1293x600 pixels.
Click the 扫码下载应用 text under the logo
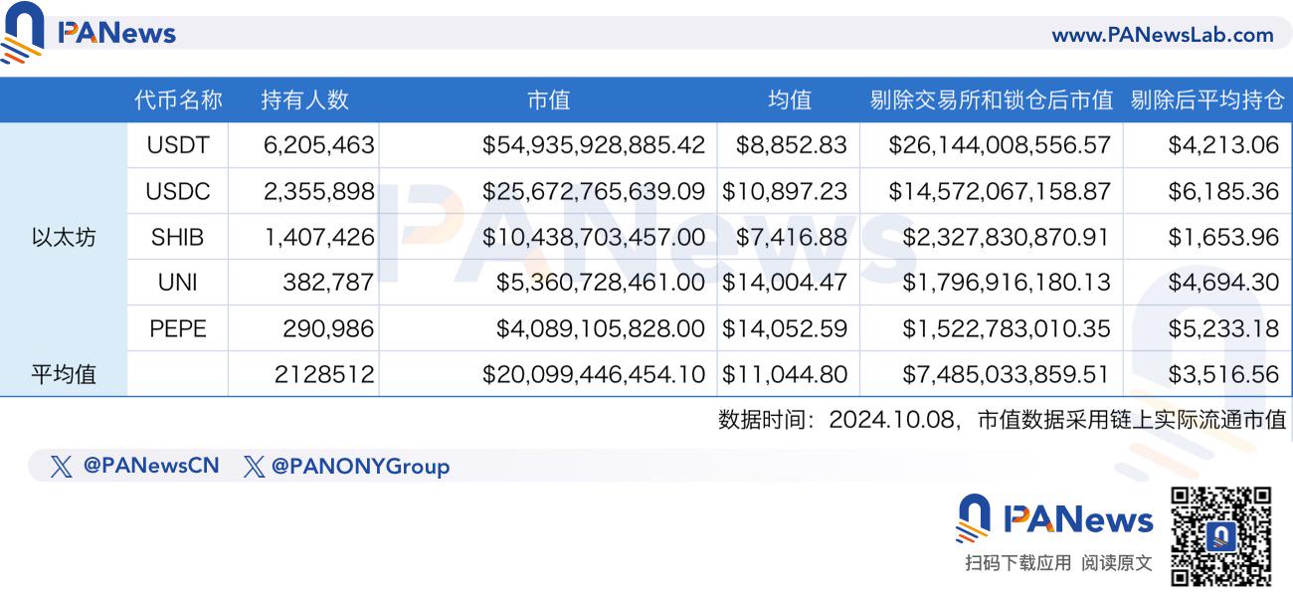[x=1017, y=563]
